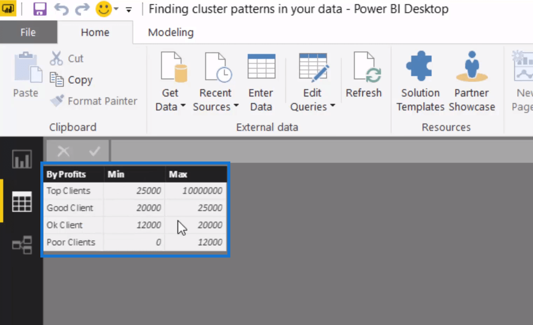533x325 pixels.
Task: Open Solution Templates puzzle icon
Action: 419,66
